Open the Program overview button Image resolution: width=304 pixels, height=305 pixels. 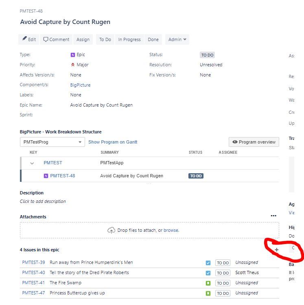[x=254, y=142]
